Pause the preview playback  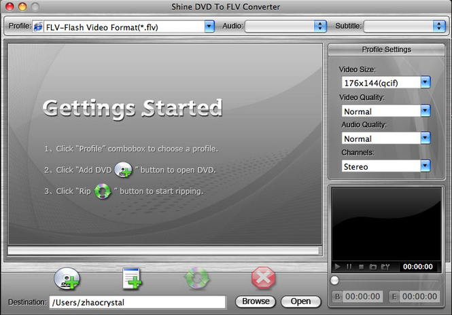pos(349,267)
